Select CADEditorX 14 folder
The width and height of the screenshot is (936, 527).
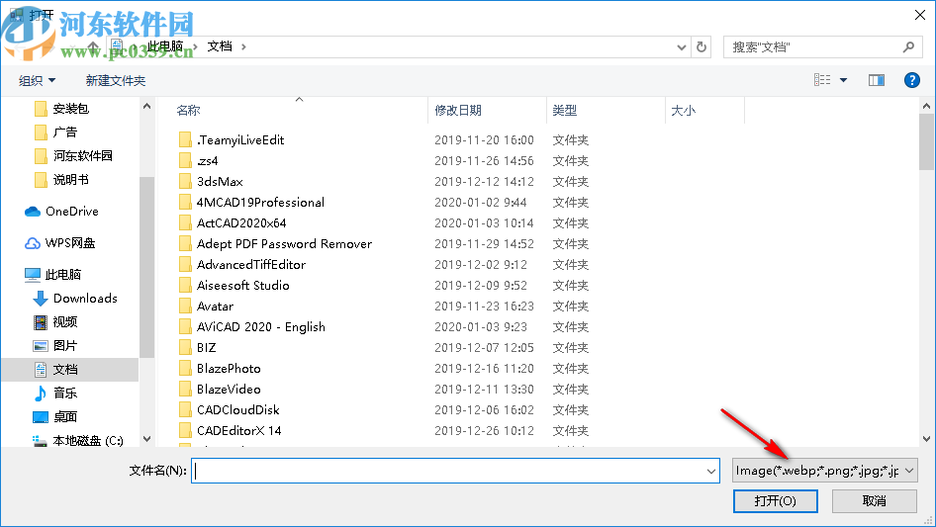tap(238, 431)
